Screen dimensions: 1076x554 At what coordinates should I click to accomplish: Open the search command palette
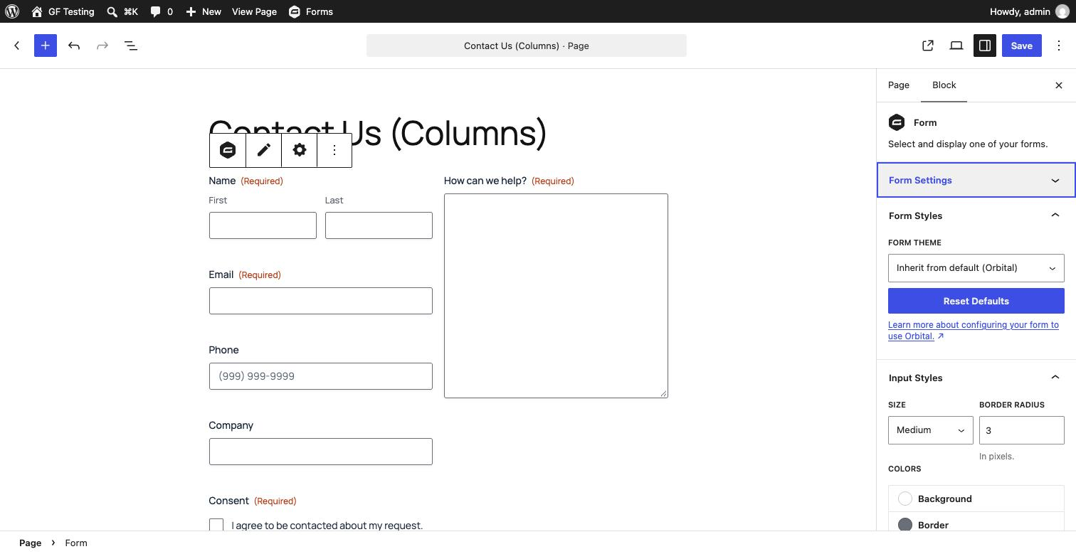(x=122, y=11)
